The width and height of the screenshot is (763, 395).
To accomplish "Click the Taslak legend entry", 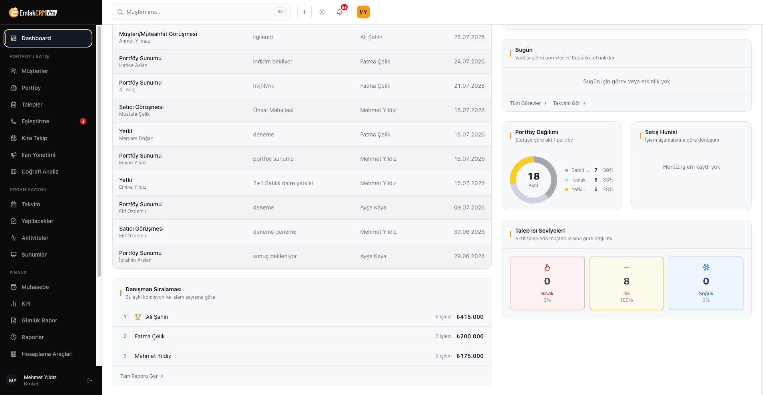I will click(589, 180).
